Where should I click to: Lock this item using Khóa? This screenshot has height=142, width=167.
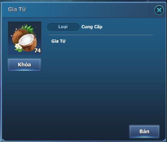[x=25, y=65]
